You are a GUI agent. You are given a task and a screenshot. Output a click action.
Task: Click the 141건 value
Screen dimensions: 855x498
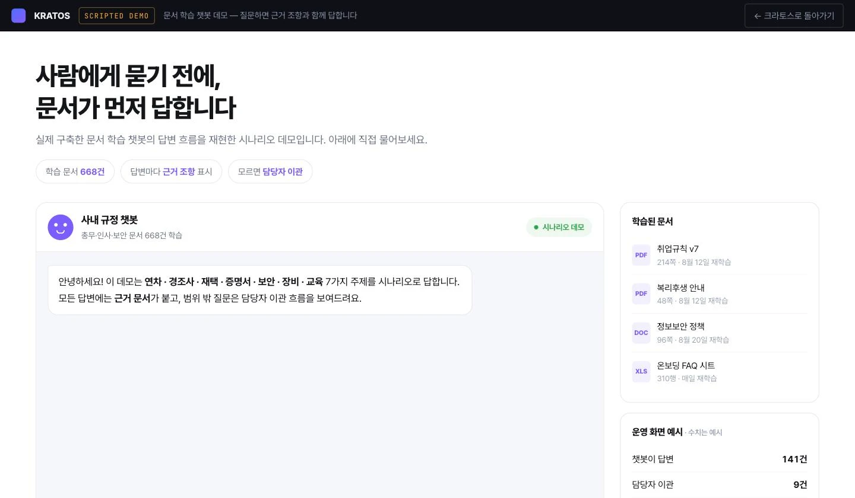(x=794, y=459)
